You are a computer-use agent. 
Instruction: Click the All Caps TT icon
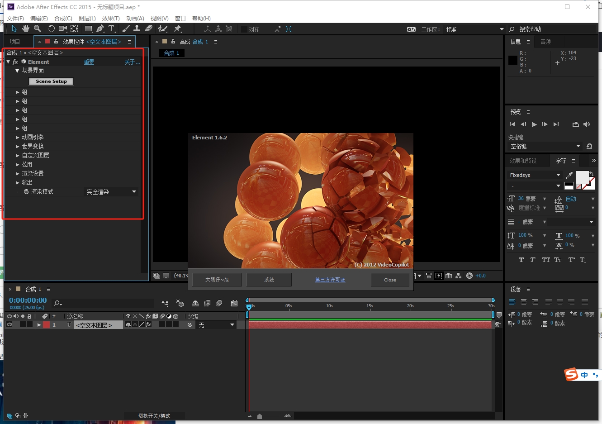pos(546,260)
